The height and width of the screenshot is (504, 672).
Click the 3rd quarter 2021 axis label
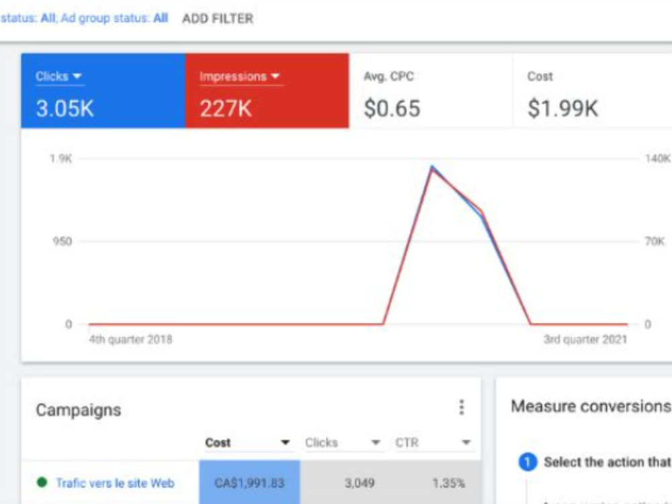click(585, 339)
